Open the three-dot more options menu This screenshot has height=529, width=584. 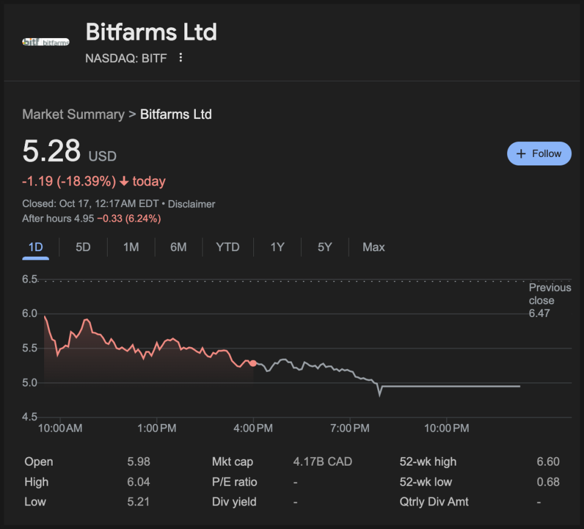pos(180,58)
